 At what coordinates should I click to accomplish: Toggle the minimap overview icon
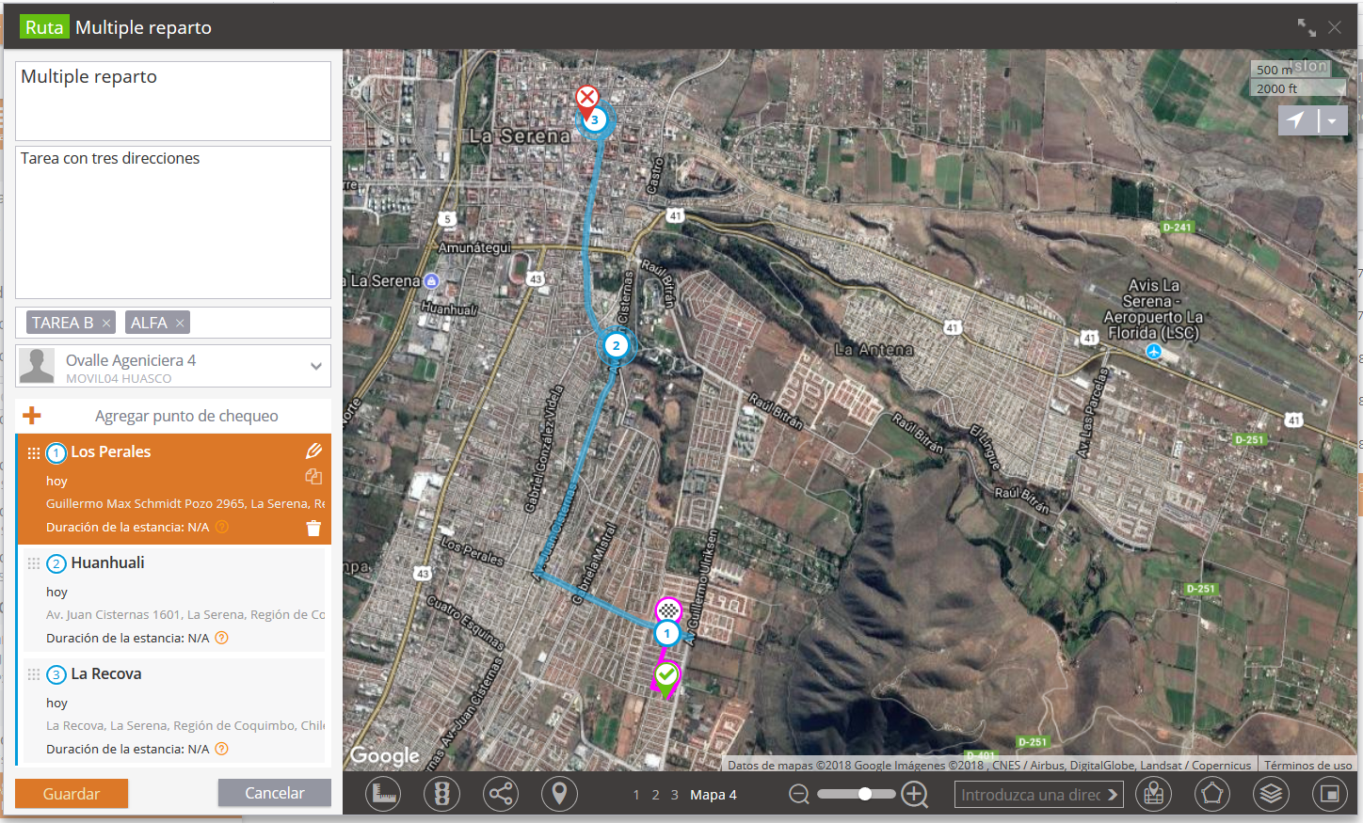click(x=1330, y=794)
